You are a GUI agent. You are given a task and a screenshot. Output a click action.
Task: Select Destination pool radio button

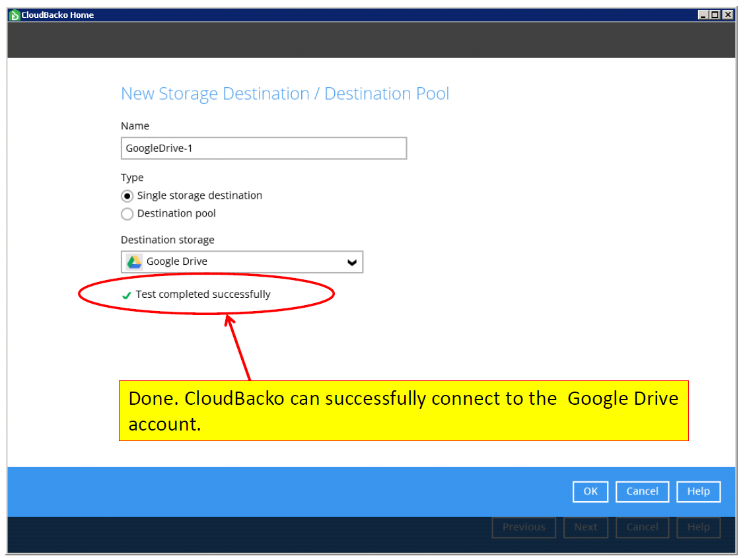click(x=127, y=214)
